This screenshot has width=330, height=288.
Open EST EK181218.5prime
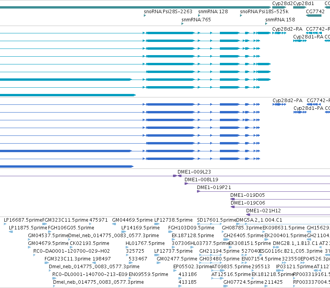pos(272,274)
